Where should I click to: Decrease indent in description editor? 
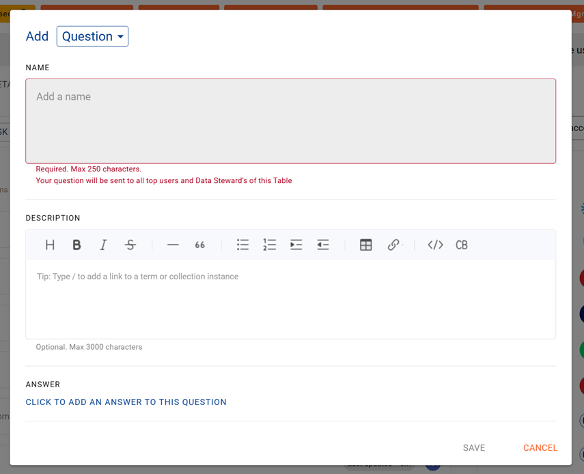[x=323, y=245]
